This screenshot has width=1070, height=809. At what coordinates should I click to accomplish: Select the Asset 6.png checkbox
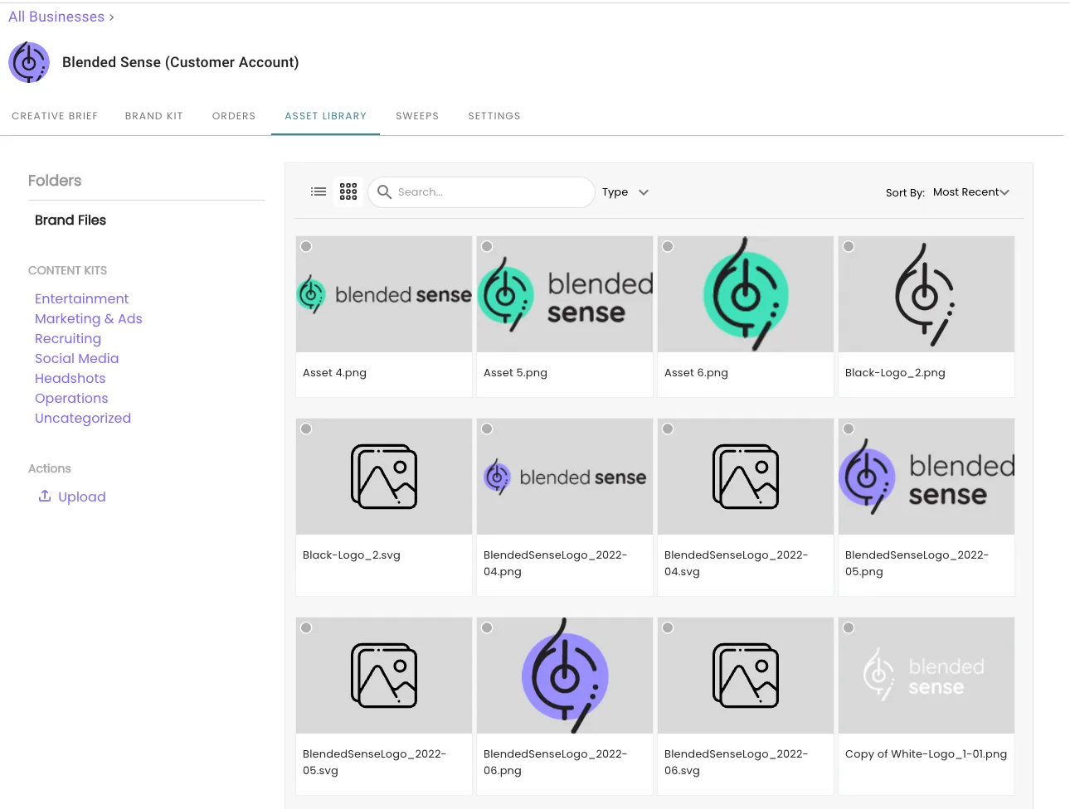[668, 246]
